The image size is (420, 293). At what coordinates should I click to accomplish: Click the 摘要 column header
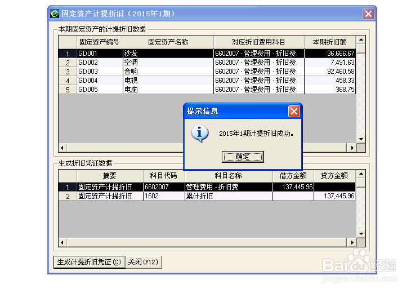(110, 176)
